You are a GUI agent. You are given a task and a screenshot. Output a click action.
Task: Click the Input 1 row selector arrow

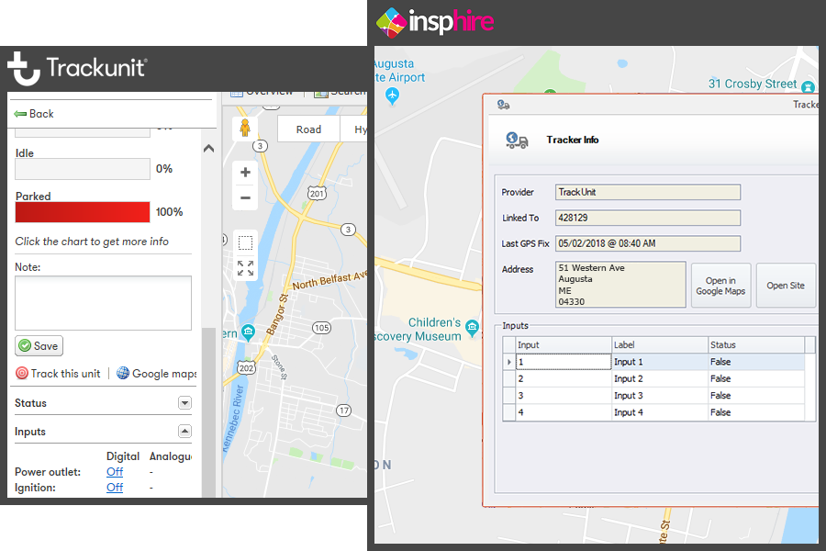click(x=509, y=362)
